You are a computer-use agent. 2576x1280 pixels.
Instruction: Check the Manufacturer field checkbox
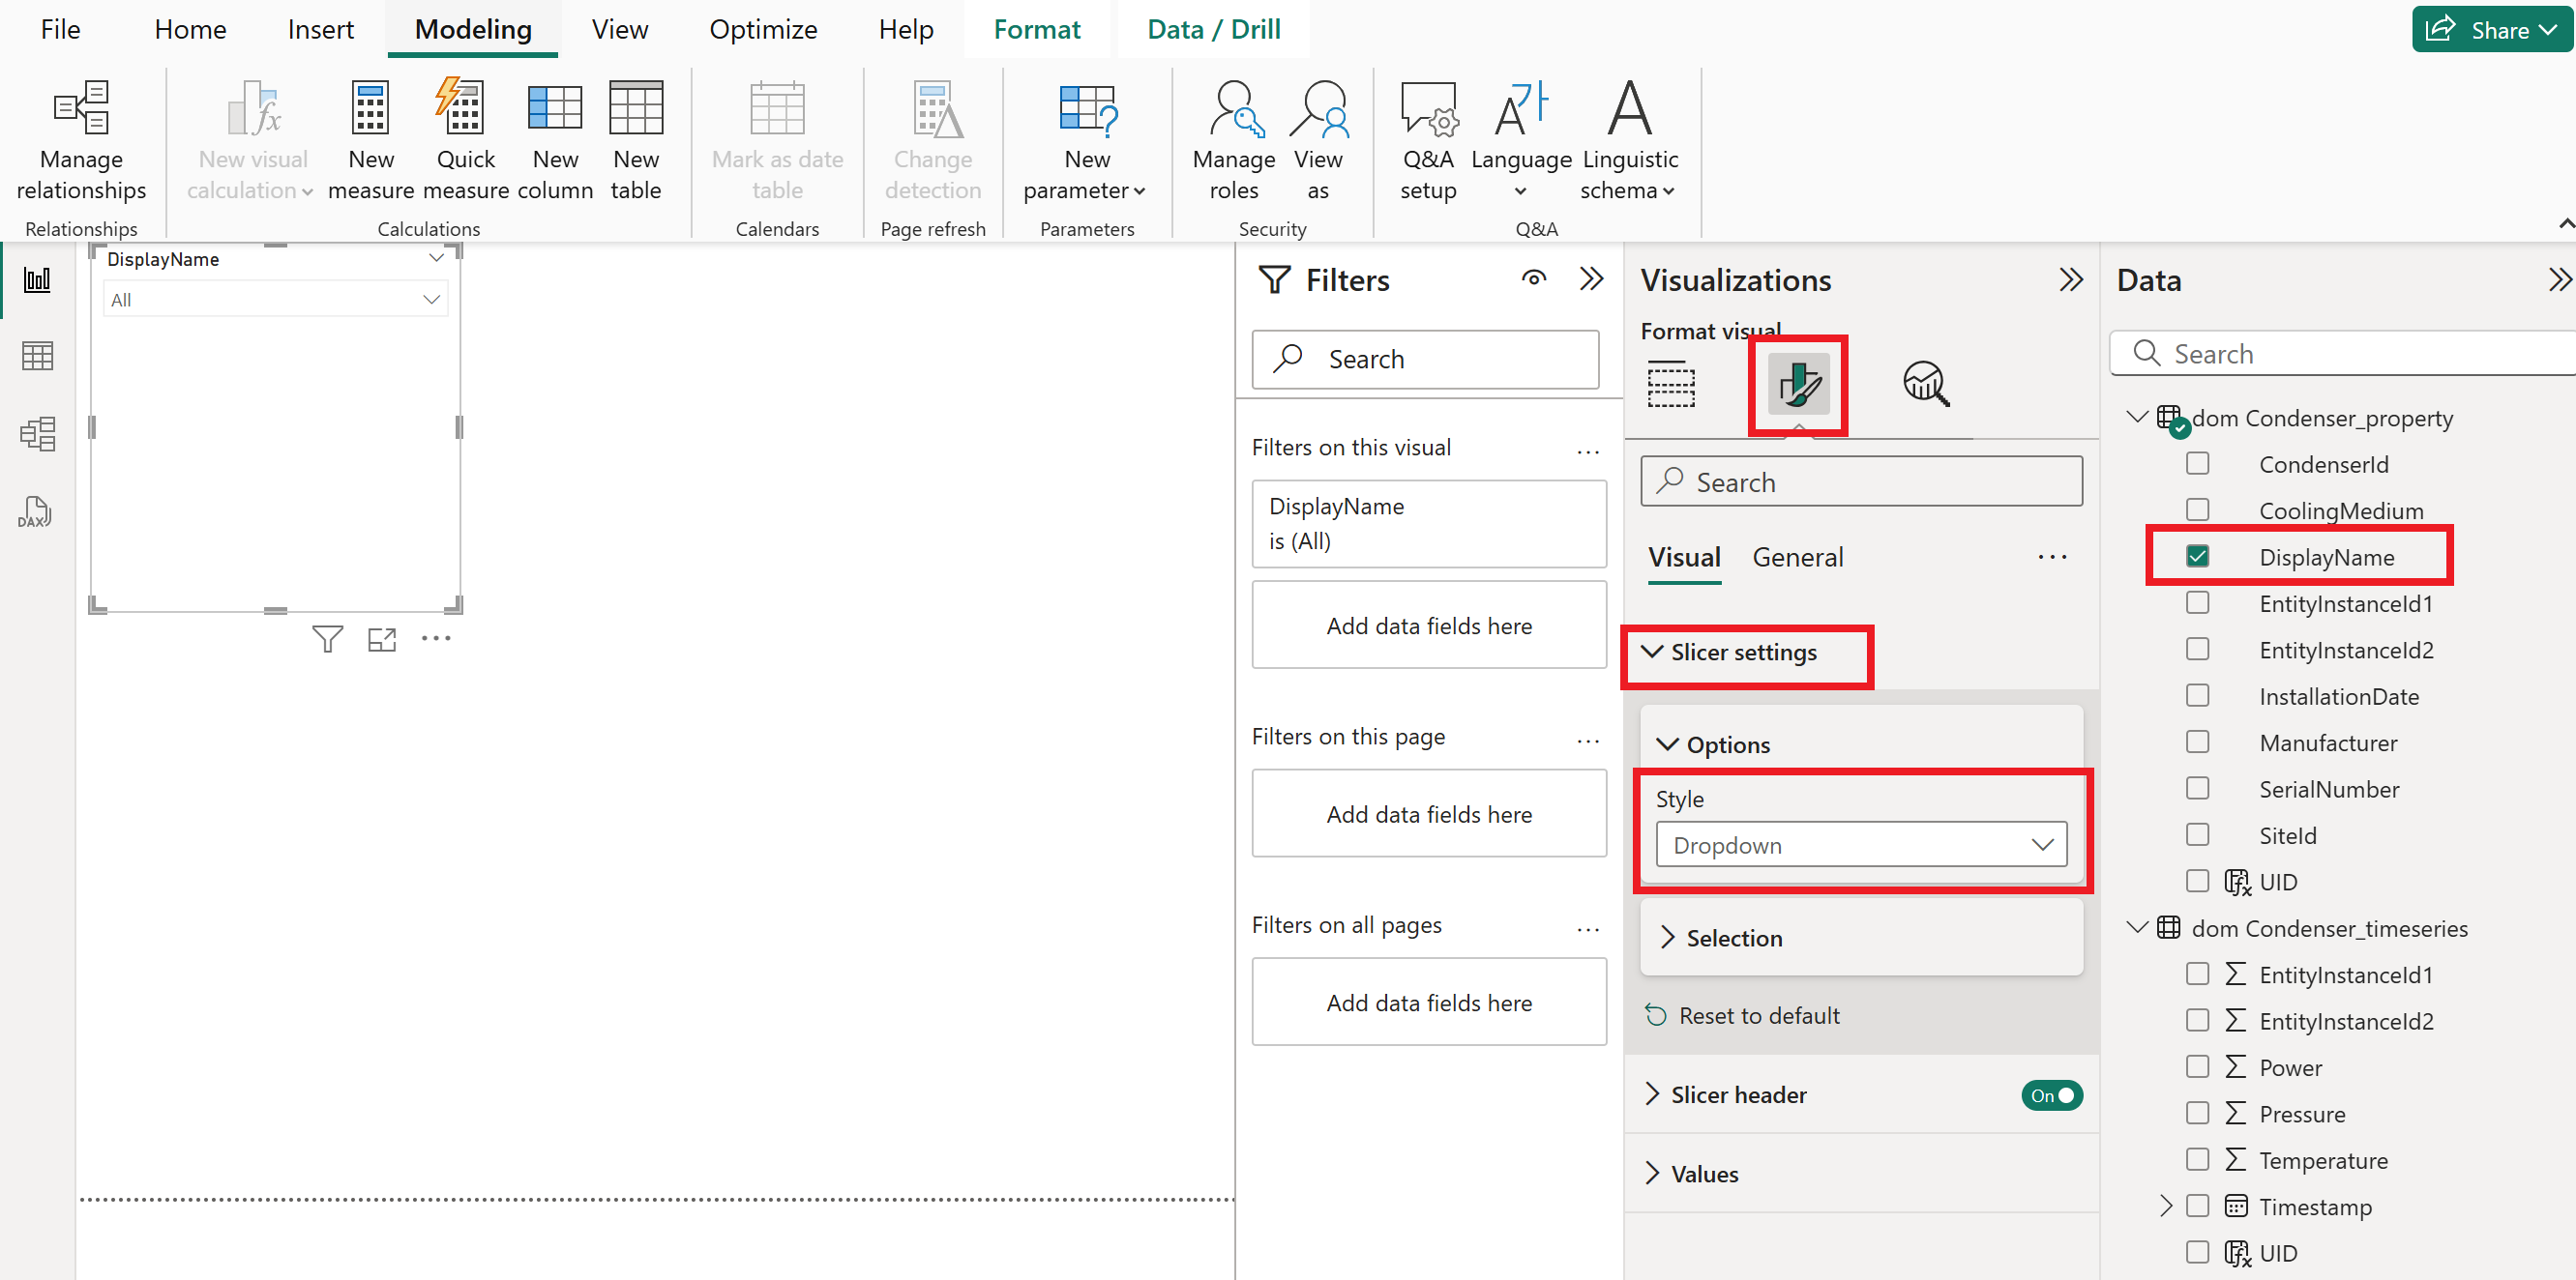[x=2197, y=742]
